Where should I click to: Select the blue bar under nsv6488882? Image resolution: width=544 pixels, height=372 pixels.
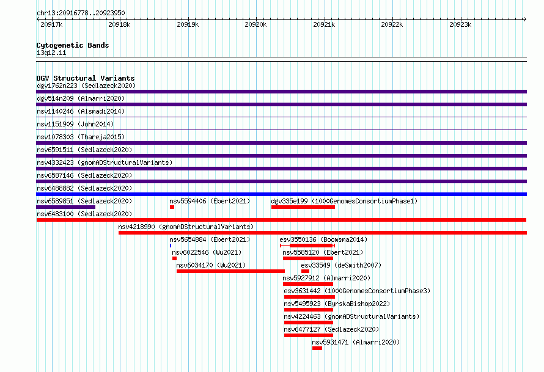point(281,194)
